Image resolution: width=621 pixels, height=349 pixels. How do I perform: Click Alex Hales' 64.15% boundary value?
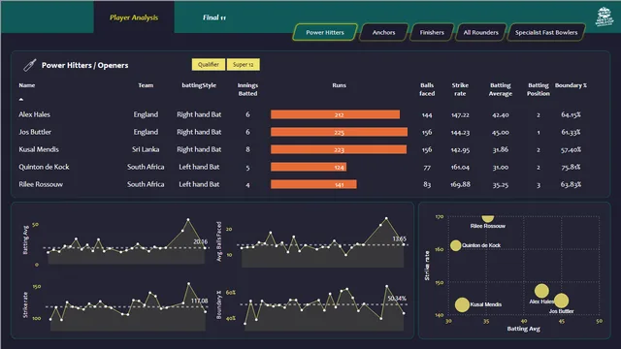pyautogui.click(x=571, y=114)
